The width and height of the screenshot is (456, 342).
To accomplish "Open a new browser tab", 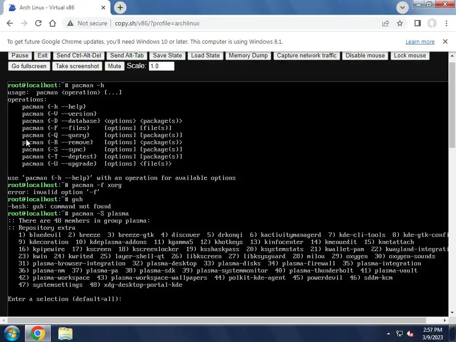I will [120, 8].
